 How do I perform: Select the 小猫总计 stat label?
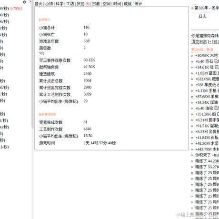[x=47, y=28]
